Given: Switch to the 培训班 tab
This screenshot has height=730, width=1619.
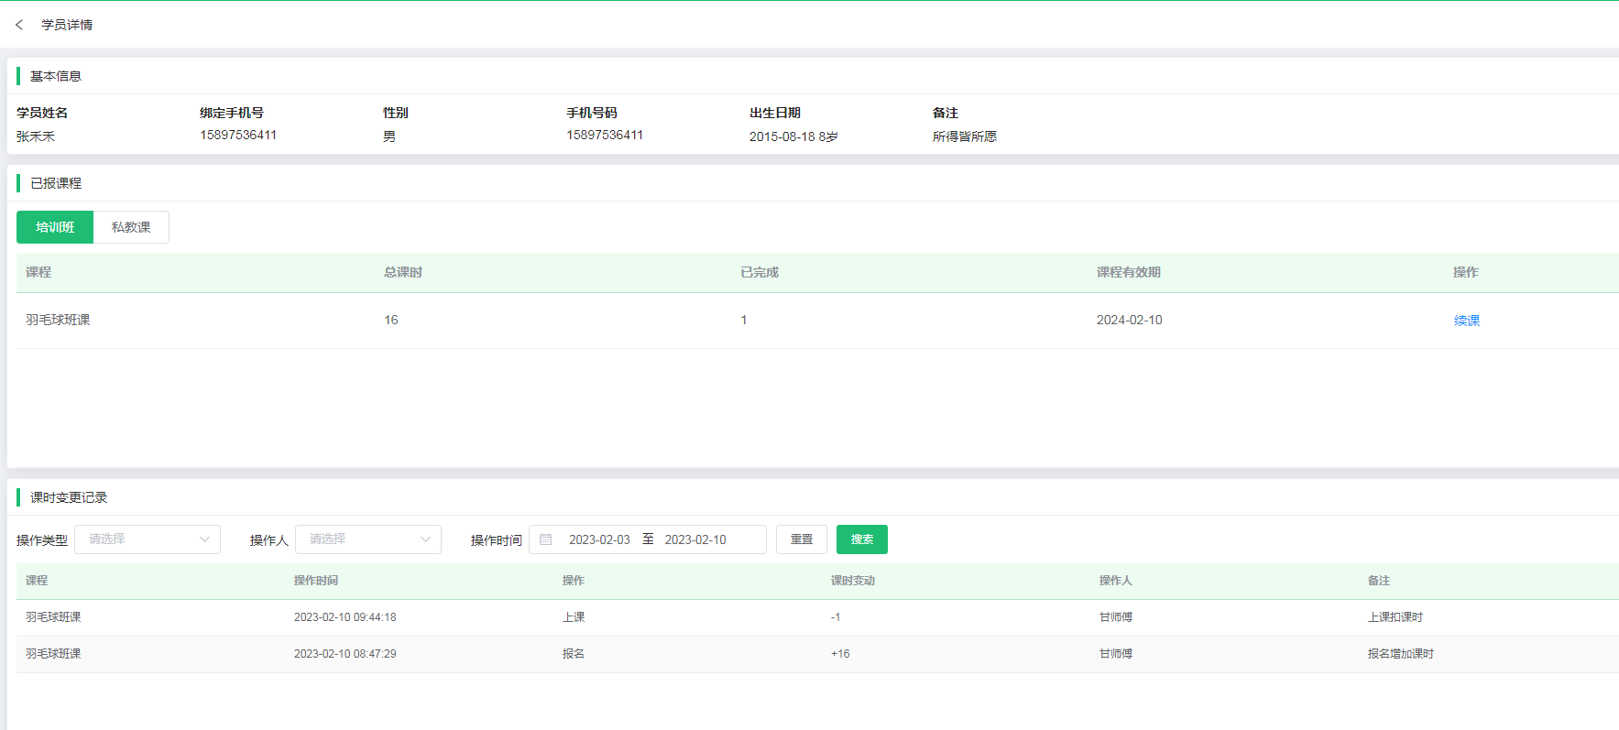Looking at the screenshot, I should (x=55, y=227).
